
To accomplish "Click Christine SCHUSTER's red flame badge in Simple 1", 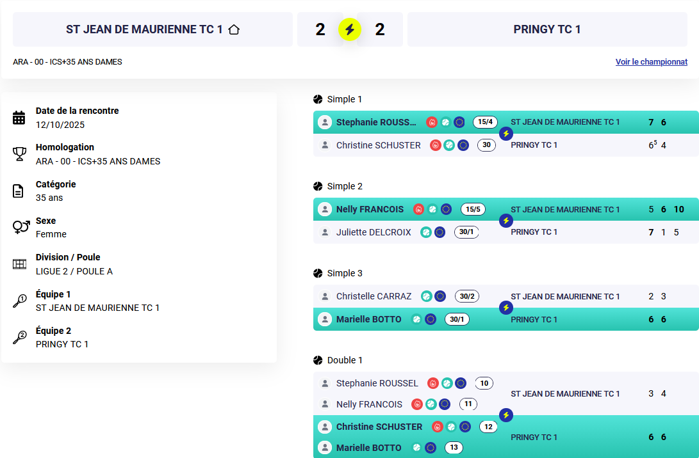I will click(436, 145).
